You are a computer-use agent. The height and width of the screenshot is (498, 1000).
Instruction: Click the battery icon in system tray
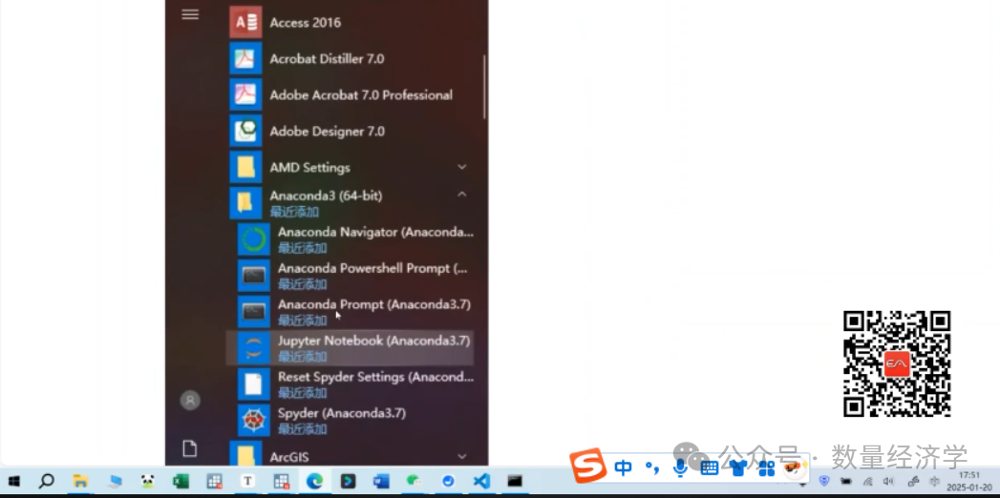point(846,481)
